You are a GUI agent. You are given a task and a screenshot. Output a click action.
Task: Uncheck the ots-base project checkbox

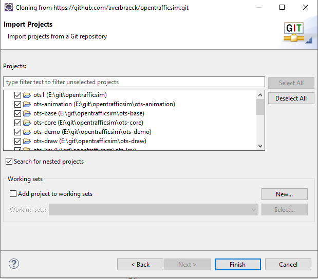(x=17, y=113)
